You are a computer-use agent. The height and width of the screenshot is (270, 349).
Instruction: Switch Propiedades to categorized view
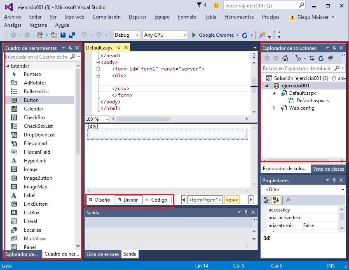coord(267,200)
